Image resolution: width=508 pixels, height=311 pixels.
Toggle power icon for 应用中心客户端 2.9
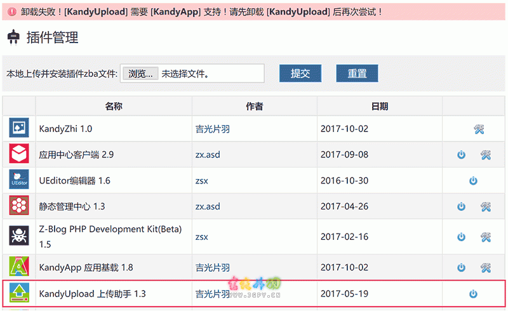[462, 154]
